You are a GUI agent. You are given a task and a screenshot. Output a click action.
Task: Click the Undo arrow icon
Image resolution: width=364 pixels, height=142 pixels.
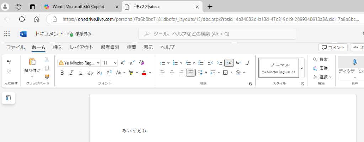click(9, 62)
